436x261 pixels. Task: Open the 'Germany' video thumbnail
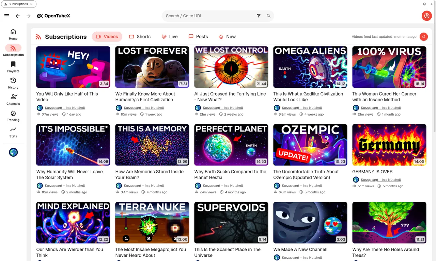point(389,145)
